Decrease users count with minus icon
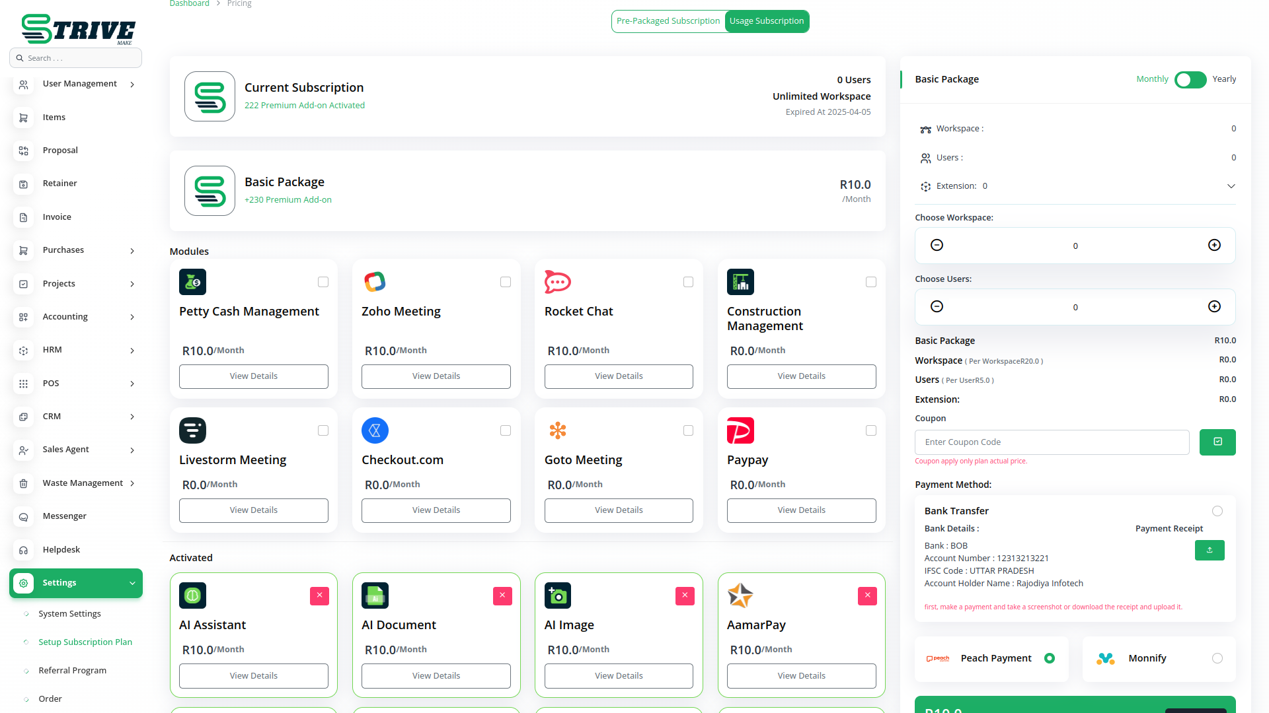The image size is (1269, 713). point(937,306)
